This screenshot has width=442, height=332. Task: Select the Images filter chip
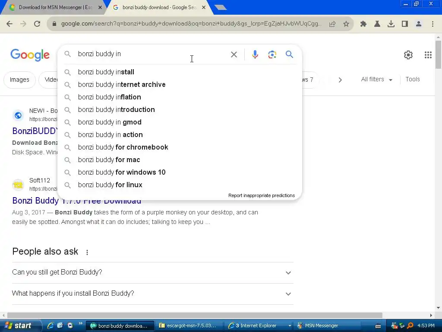(19, 80)
